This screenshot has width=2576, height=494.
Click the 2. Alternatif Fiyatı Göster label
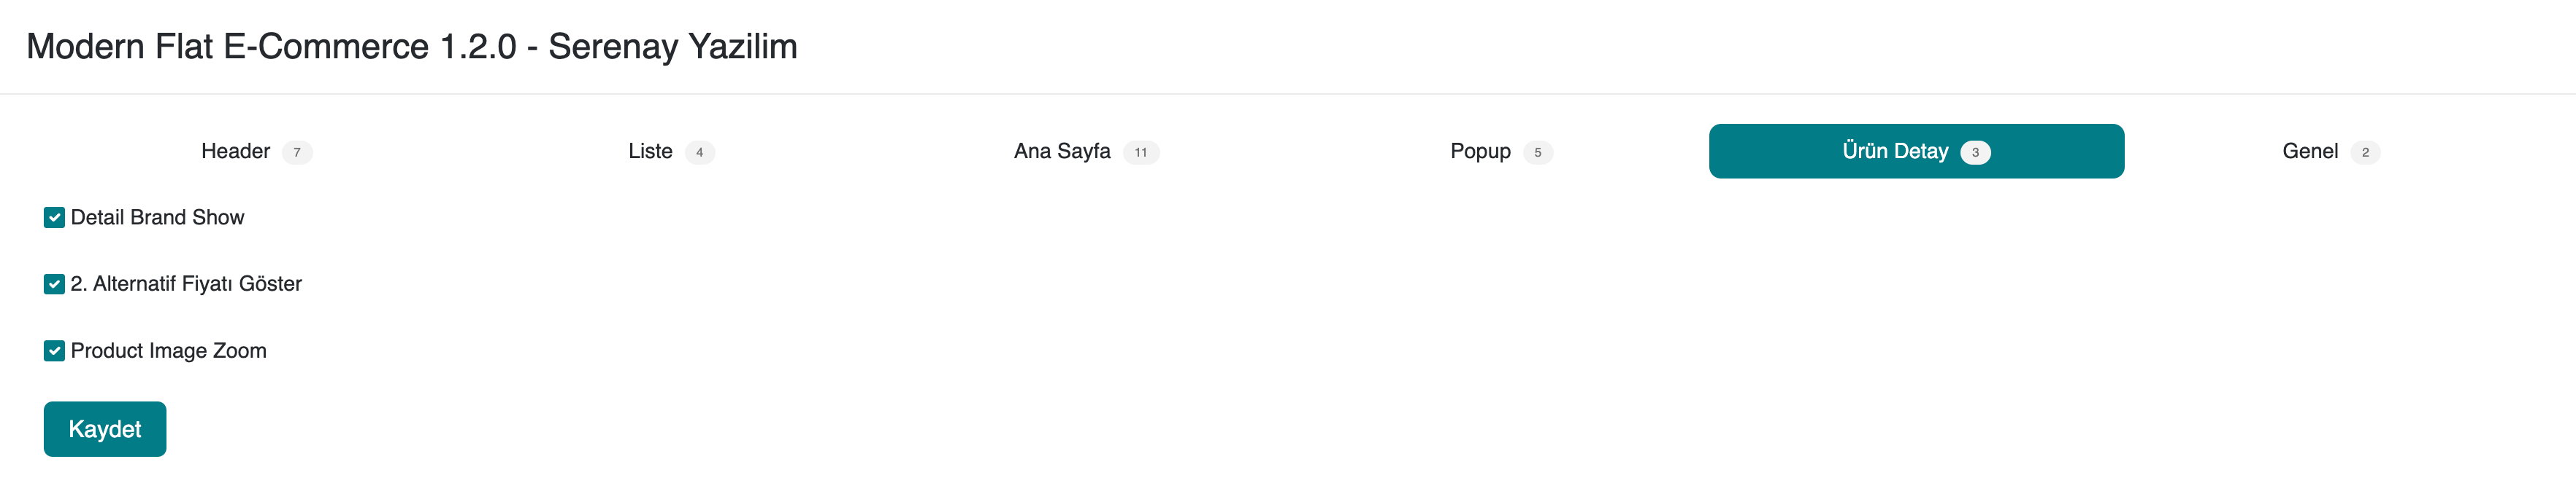(x=186, y=284)
